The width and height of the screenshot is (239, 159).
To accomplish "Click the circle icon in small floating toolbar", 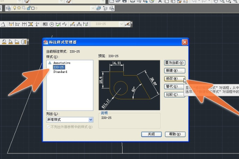I will tap(4, 42).
